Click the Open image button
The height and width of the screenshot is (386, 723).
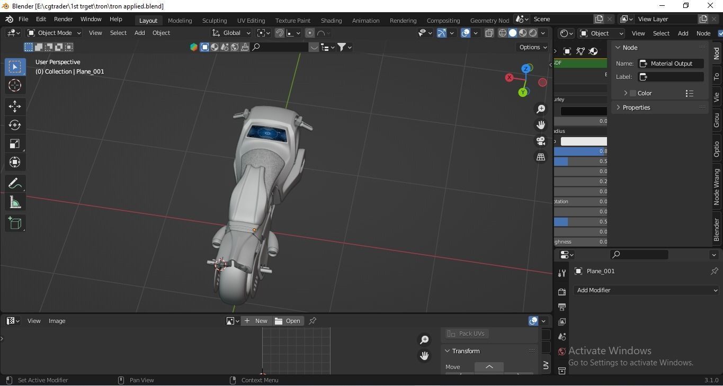click(288, 321)
